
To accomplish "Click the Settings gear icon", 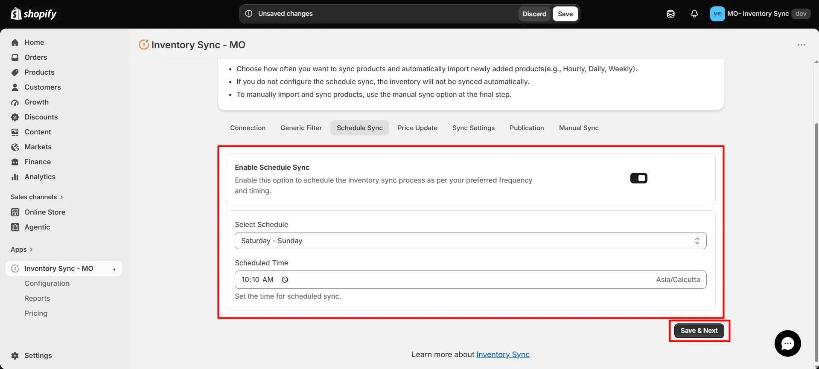I will point(15,356).
